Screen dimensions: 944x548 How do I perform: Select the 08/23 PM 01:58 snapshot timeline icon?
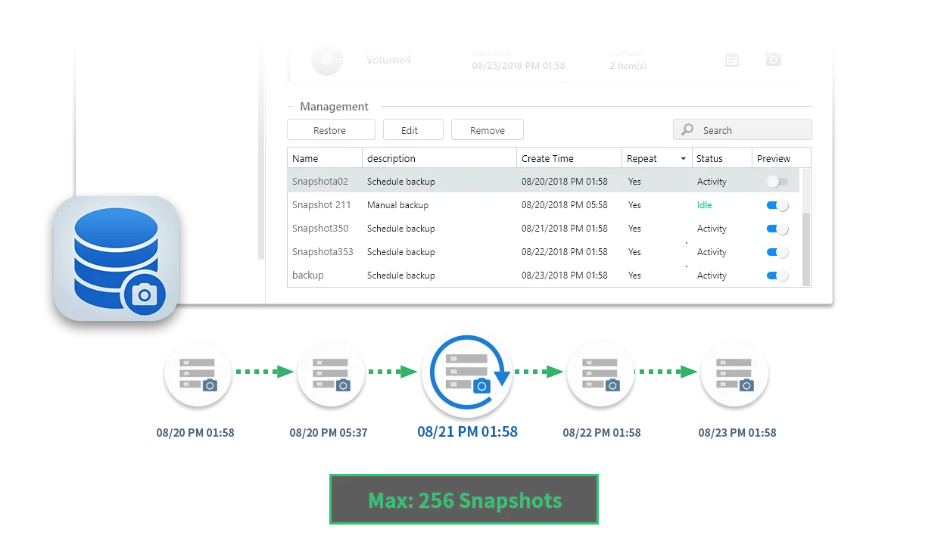point(734,374)
